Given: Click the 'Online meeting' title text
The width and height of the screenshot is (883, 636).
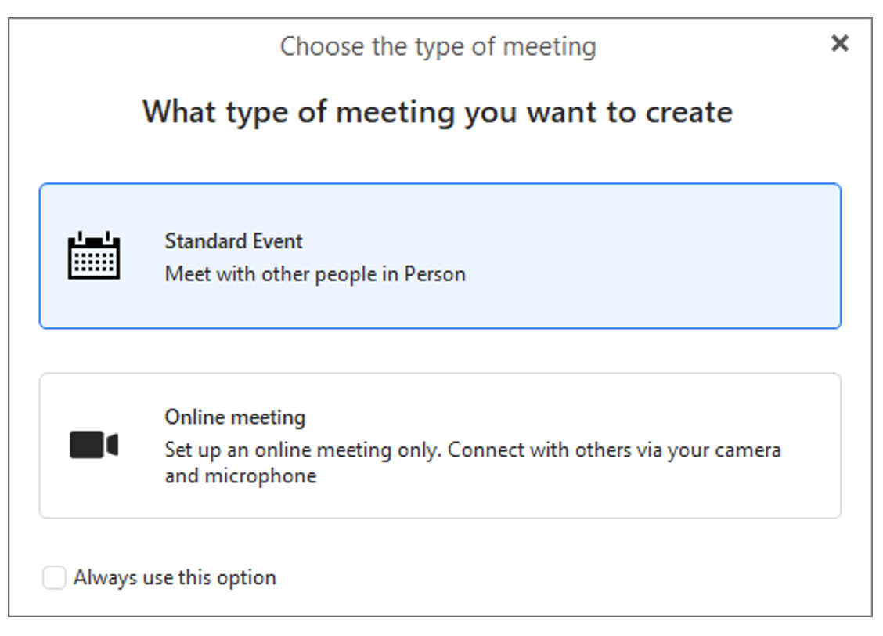Looking at the screenshot, I should (235, 417).
